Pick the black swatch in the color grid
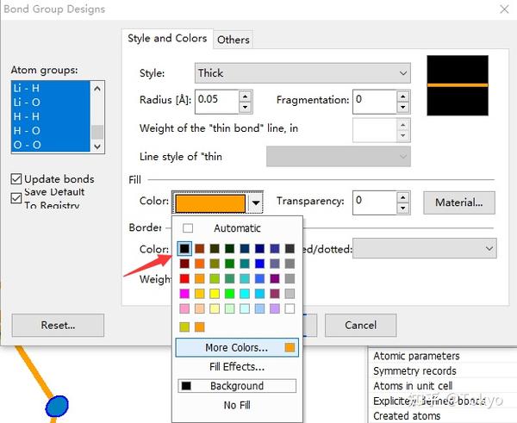Viewport: 517px width, 423px height. tap(184, 248)
